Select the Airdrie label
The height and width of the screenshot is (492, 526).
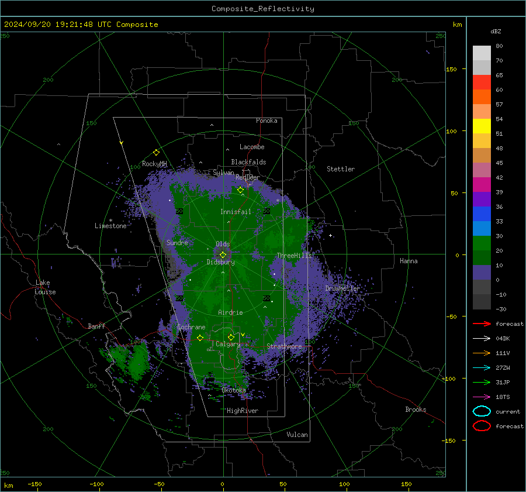(x=230, y=312)
